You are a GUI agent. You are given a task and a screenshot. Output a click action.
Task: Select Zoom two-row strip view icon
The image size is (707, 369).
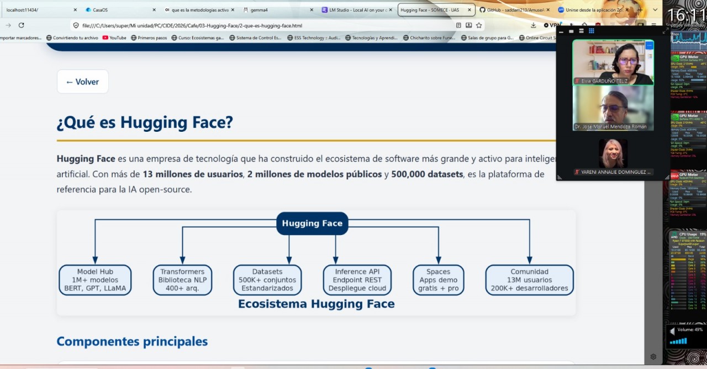(x=581, y=31)
